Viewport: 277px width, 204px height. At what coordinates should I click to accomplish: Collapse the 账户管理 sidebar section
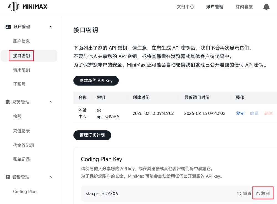[x=51, y=27]
